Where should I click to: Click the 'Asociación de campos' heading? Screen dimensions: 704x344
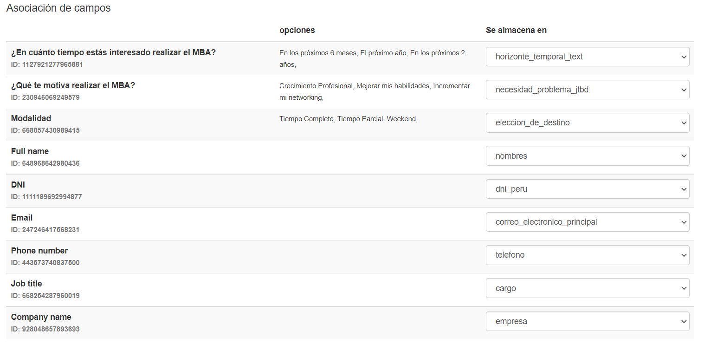[58, 8]
